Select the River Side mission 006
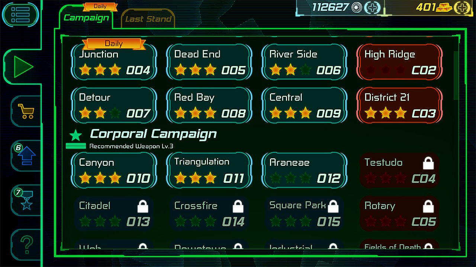Screen dimensions: 476x267 pyautogui.click(x=304, y=62)
